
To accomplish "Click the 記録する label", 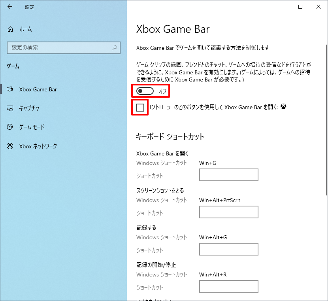I will pyautogui.click(x=146, y=227).
